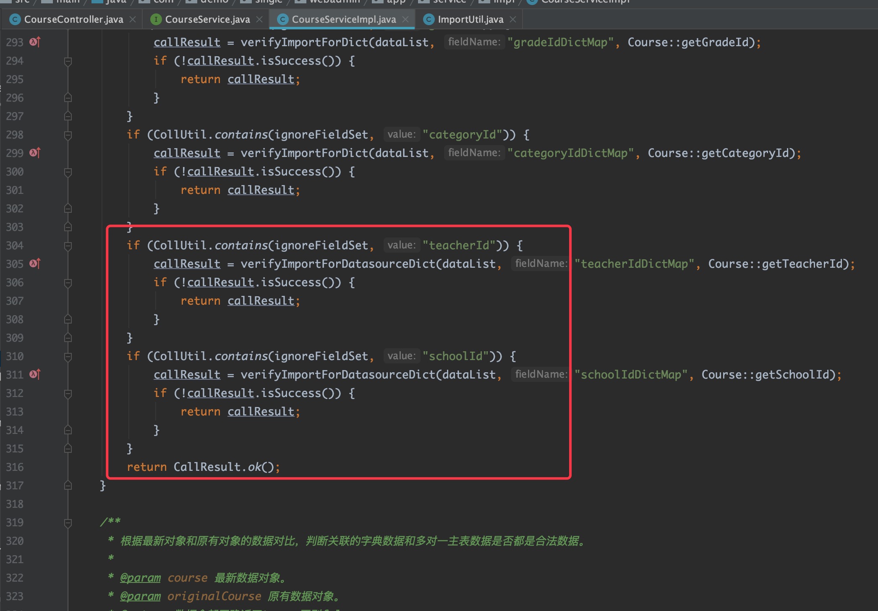Collapse the code block at line 304
Viewport: 878px width, 611px height.
coord(68,245)
